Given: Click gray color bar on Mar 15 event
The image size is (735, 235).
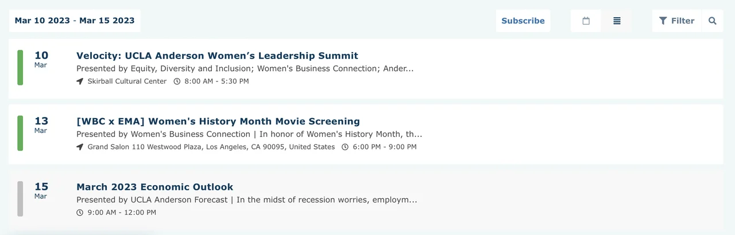Looking at the screenshot, I should 20,199.
